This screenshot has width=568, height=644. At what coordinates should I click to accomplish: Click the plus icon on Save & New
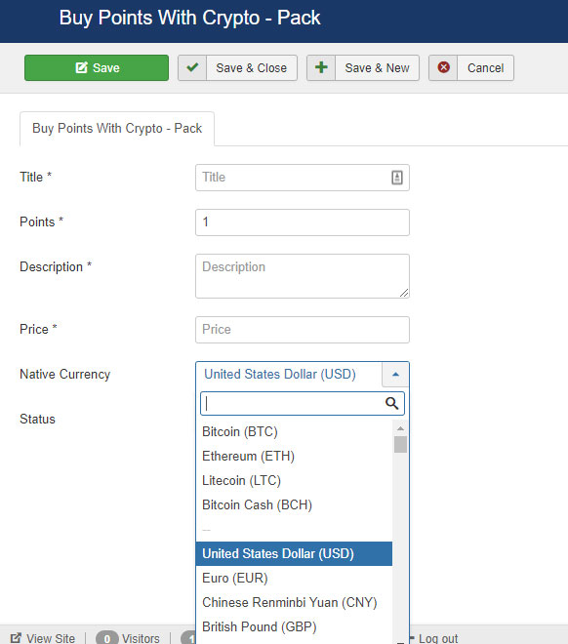[321, 67]
